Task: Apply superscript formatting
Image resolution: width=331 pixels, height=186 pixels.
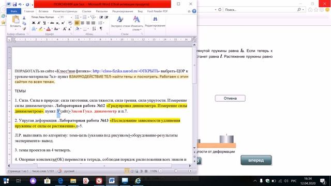Action: (63, 23)
